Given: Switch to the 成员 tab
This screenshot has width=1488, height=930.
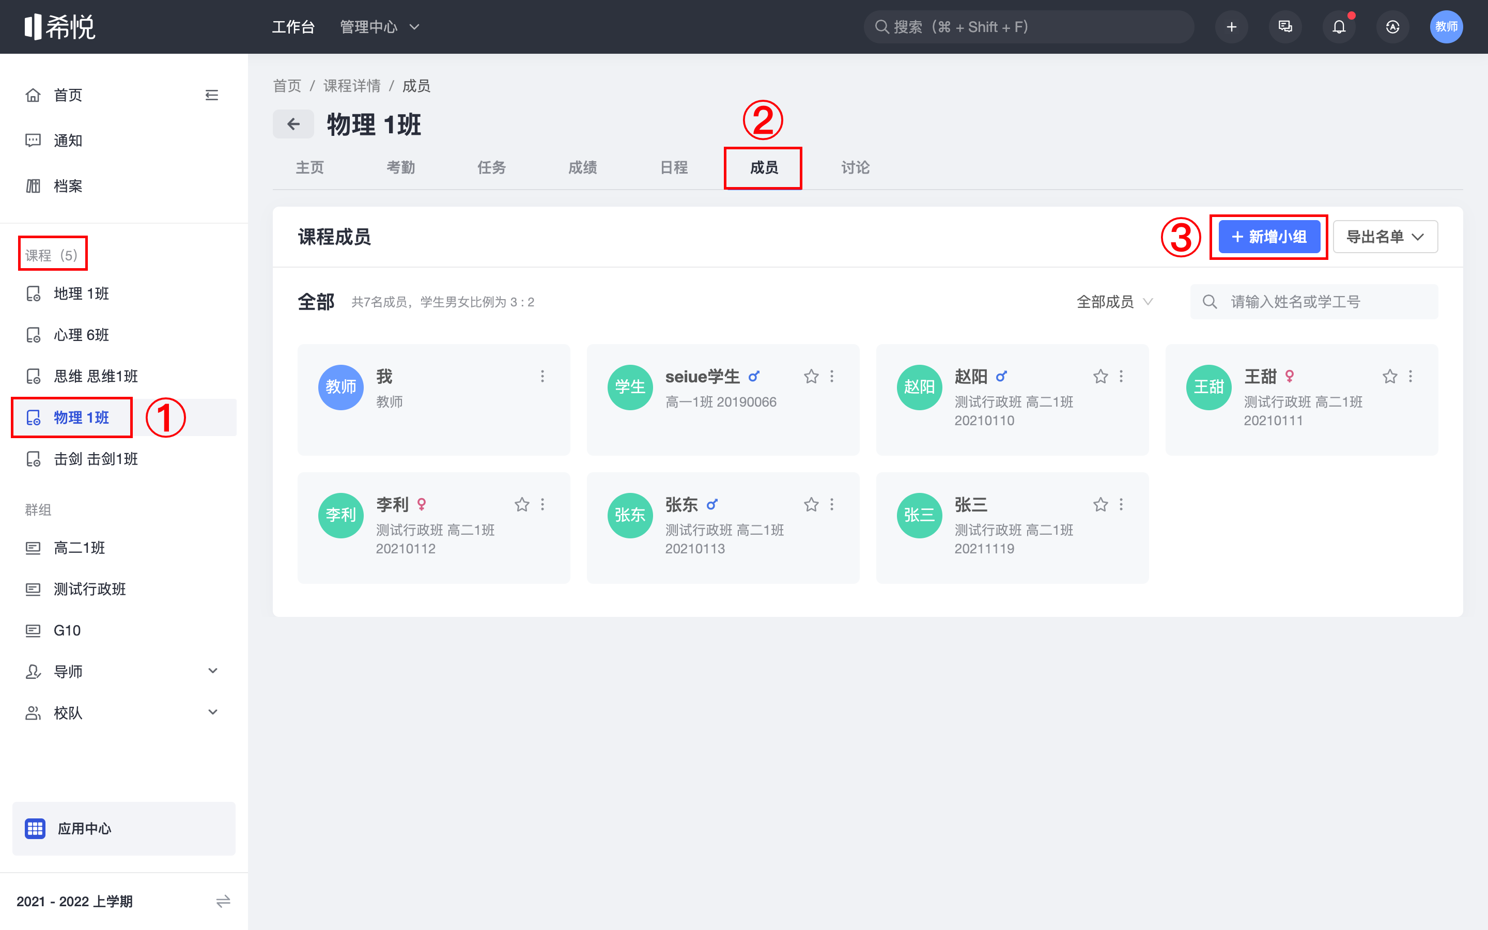Looking at the screenshot, I should tap(764, 167).
